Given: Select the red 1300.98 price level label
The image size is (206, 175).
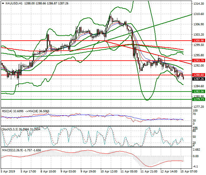Looking at the screenshot, I should (199, 41).
